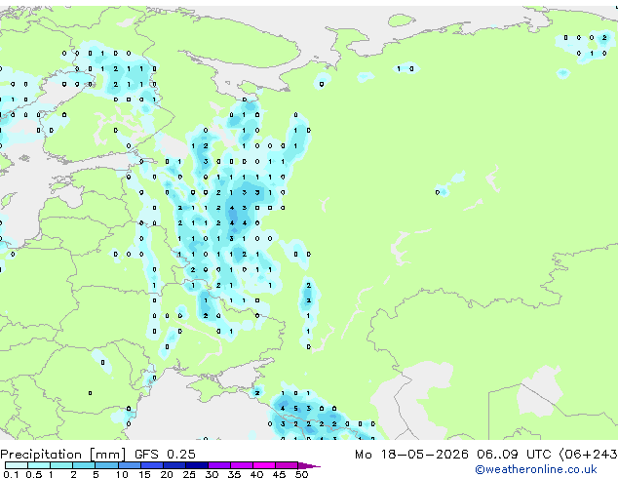Pick the legend swatch between 0.5 and 1

tap(39, 465)
